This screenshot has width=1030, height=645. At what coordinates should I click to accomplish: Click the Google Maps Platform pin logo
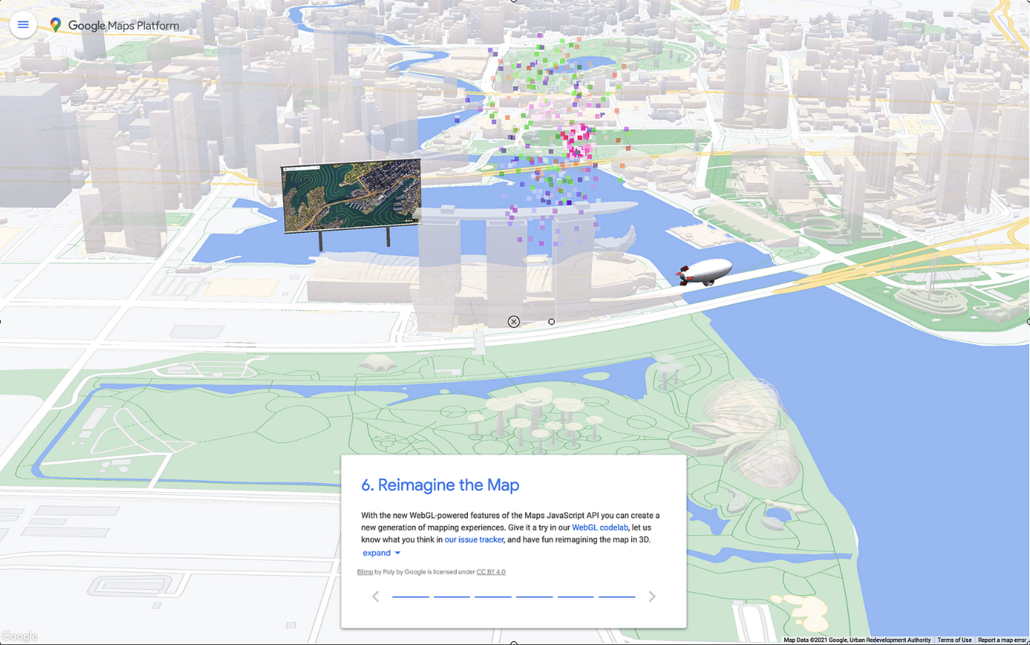click(55, 25)
